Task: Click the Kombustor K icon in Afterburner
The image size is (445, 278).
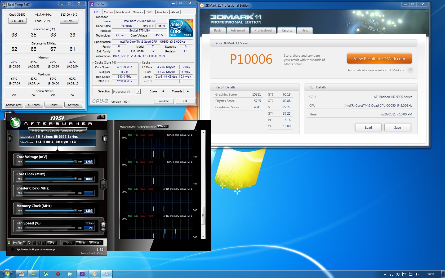Action: [10, 139]
